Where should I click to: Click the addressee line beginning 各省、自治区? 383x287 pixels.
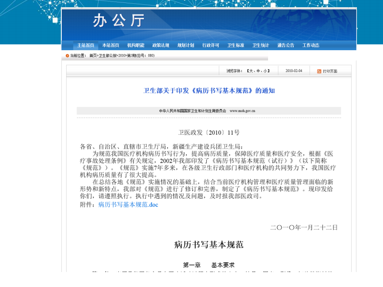tap(162, 147)
